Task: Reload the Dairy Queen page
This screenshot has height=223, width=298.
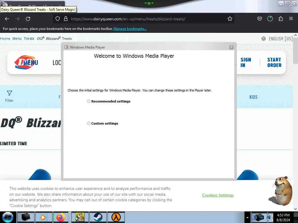Action: tap(28, 19)
